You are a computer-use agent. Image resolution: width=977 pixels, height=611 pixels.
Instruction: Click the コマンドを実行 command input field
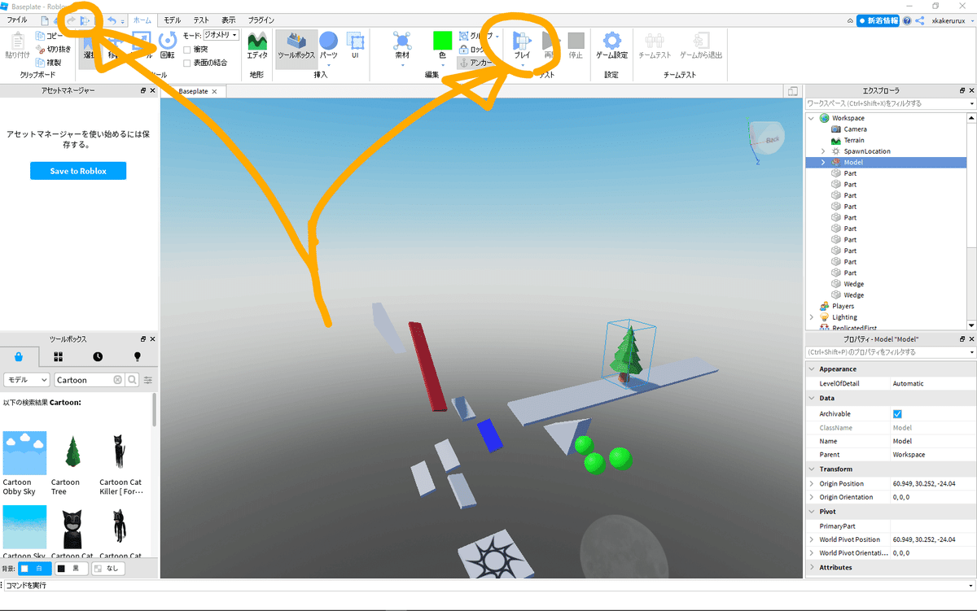488,585
